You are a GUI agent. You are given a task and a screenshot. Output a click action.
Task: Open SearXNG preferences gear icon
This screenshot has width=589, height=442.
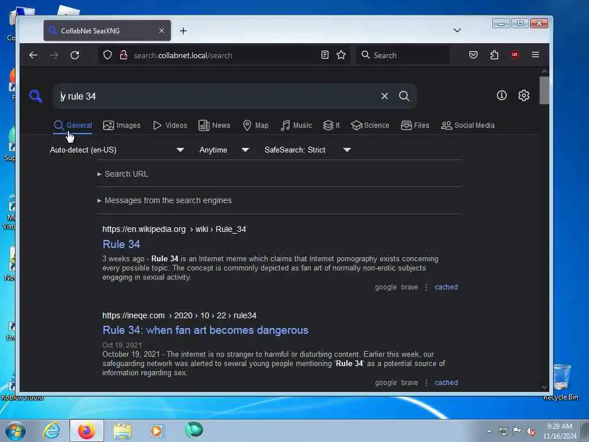(x=523, y=96)
